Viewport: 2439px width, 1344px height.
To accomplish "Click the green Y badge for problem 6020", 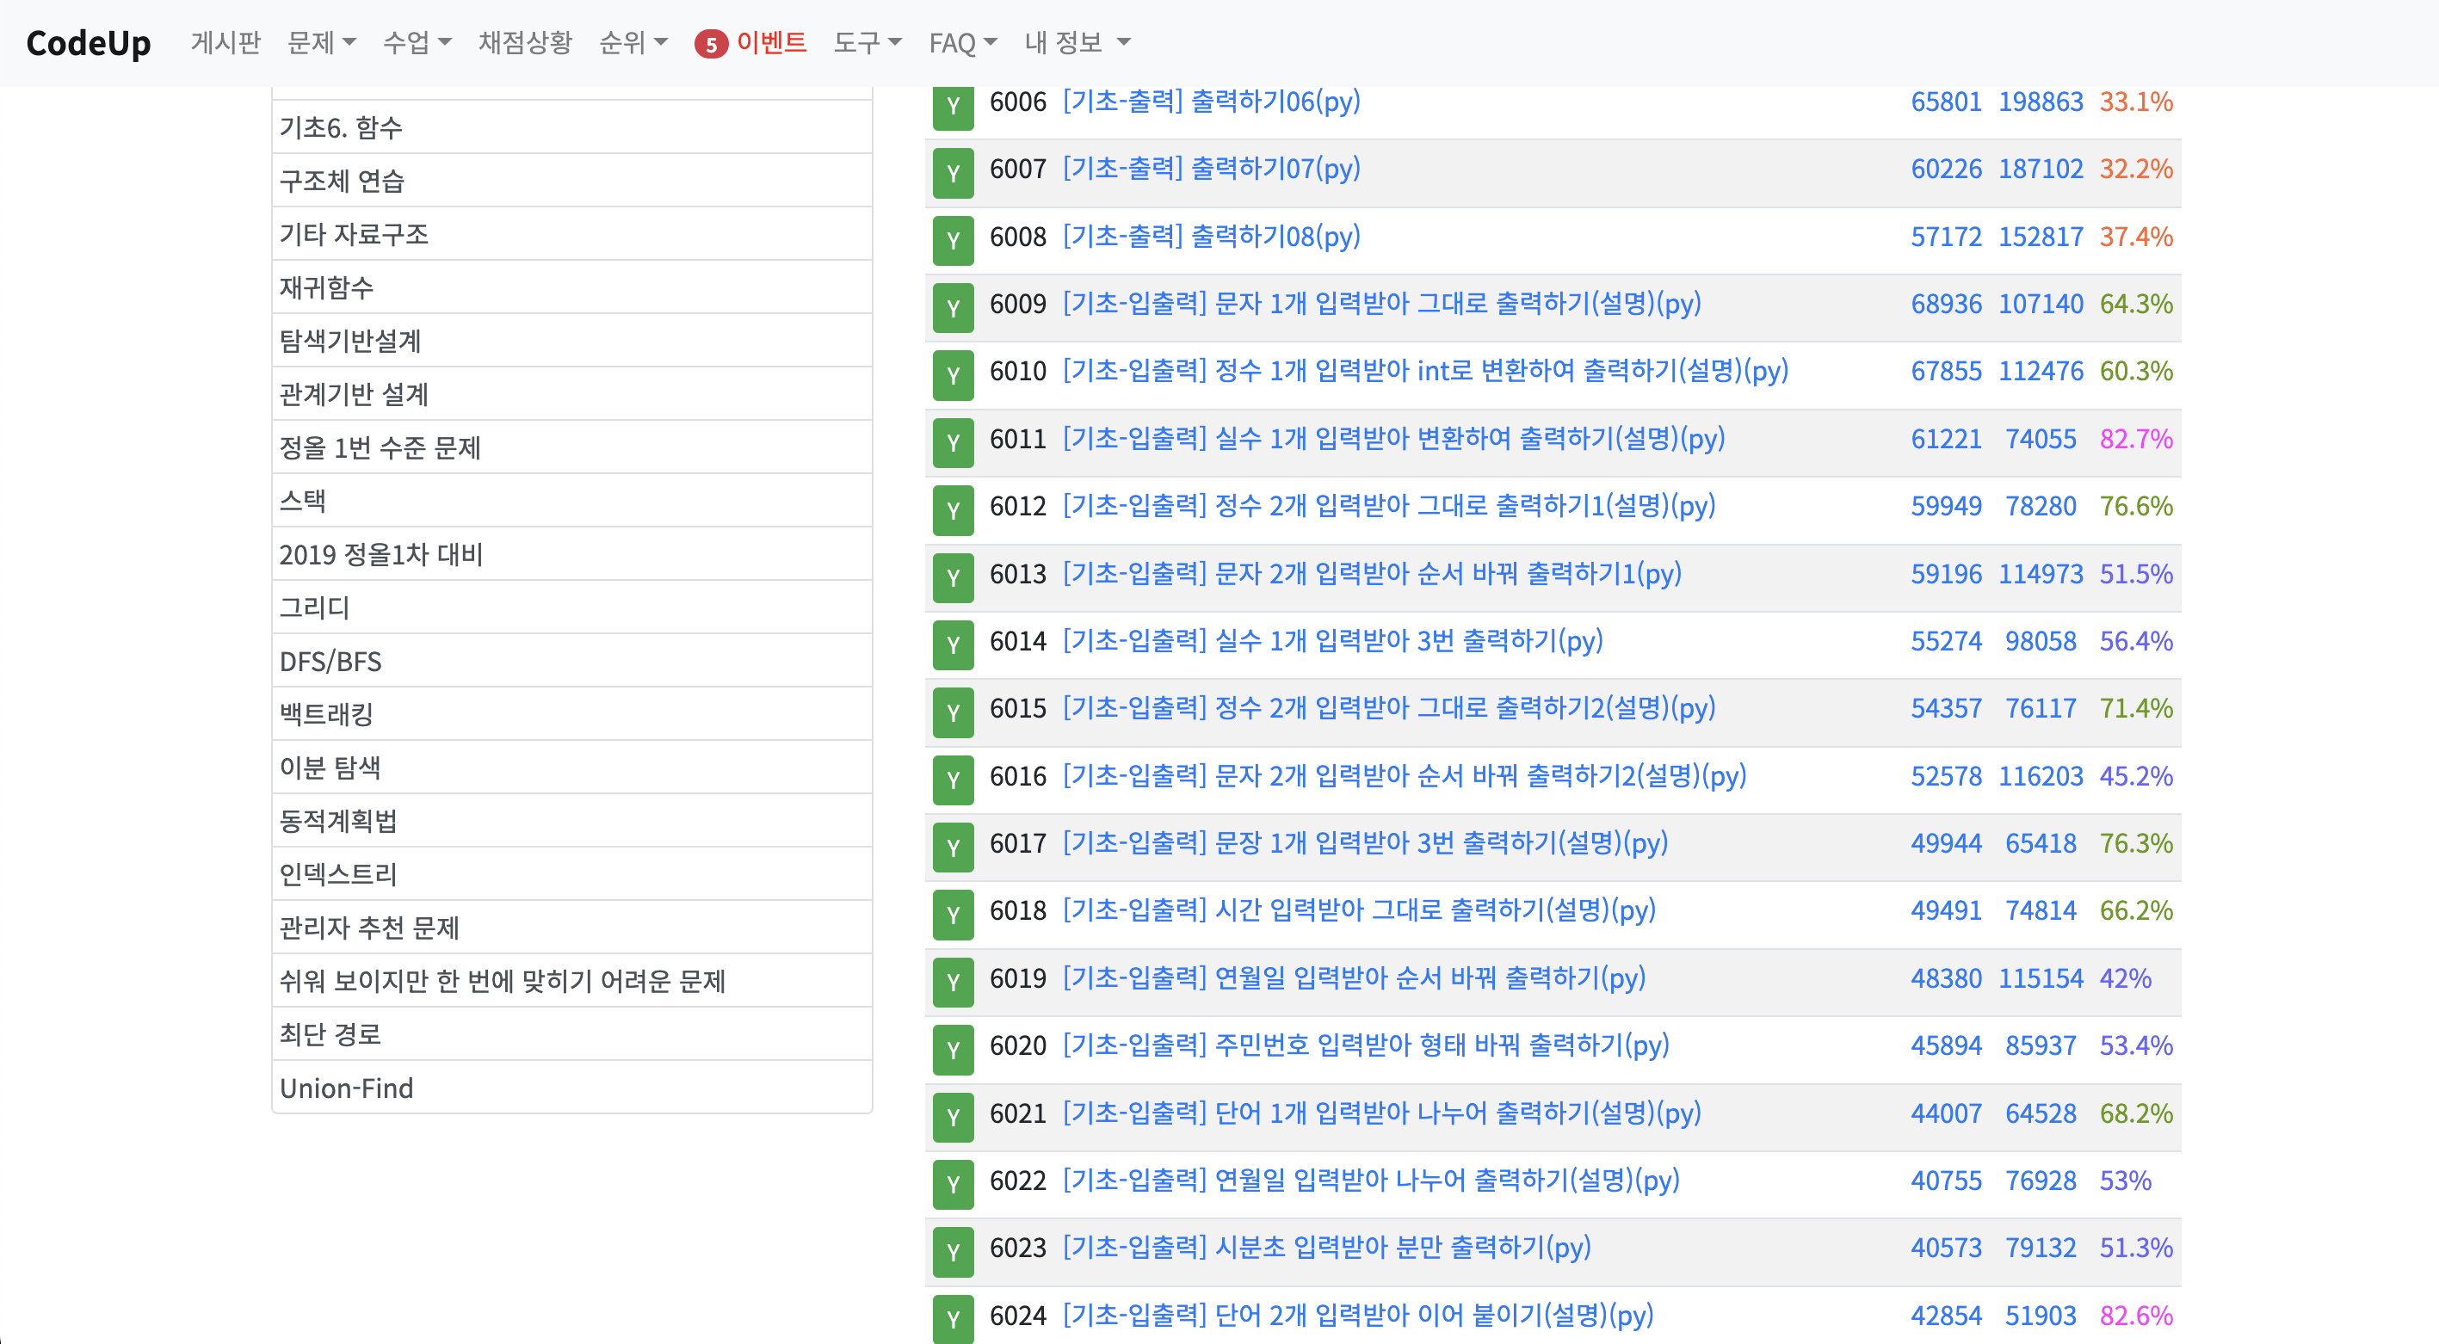I will (x=953, y=1051).
